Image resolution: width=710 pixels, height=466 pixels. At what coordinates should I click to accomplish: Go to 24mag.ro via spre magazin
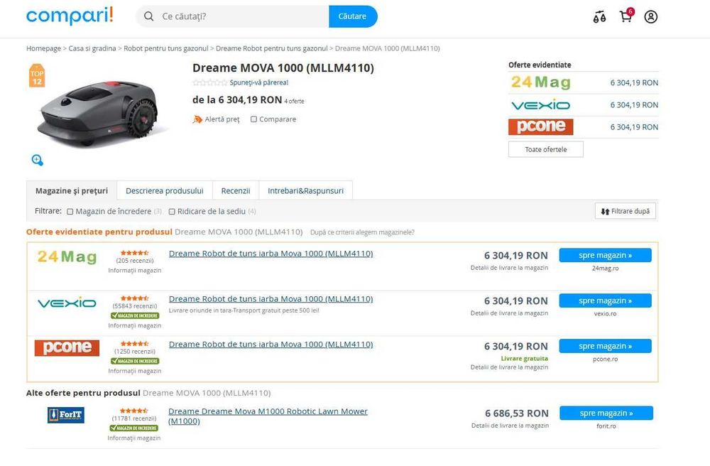point(606,255)
